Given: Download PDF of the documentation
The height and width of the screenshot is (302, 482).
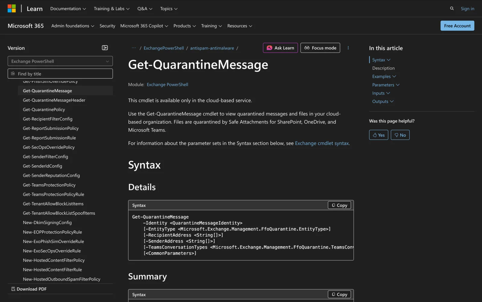Looking at the screenshot, I should point(29,289).
